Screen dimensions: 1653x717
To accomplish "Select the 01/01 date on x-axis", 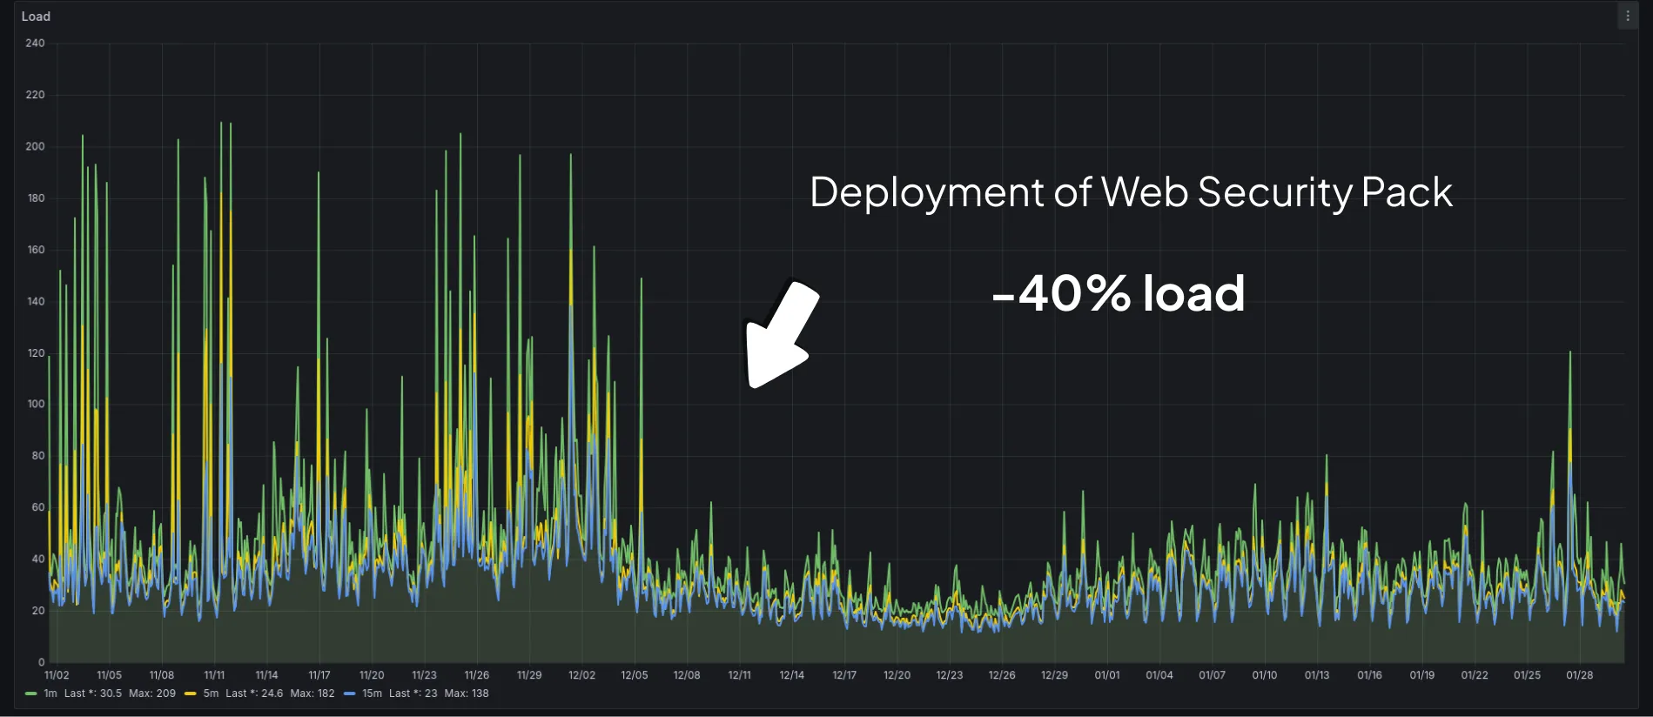I will [x=1107, y=675].
